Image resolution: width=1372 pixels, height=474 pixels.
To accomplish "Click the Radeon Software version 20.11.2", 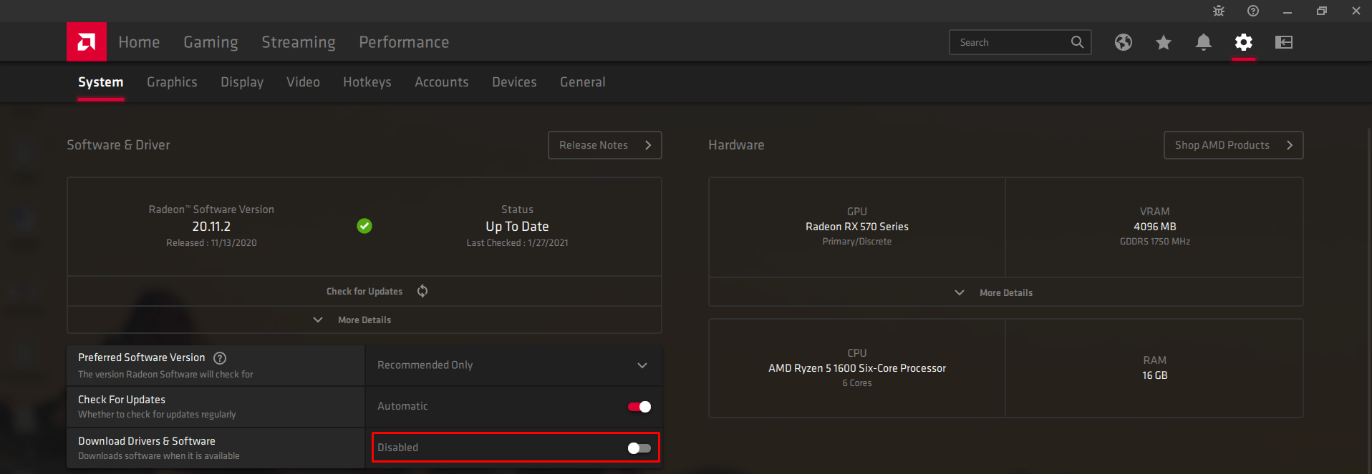I will point(211,227).
